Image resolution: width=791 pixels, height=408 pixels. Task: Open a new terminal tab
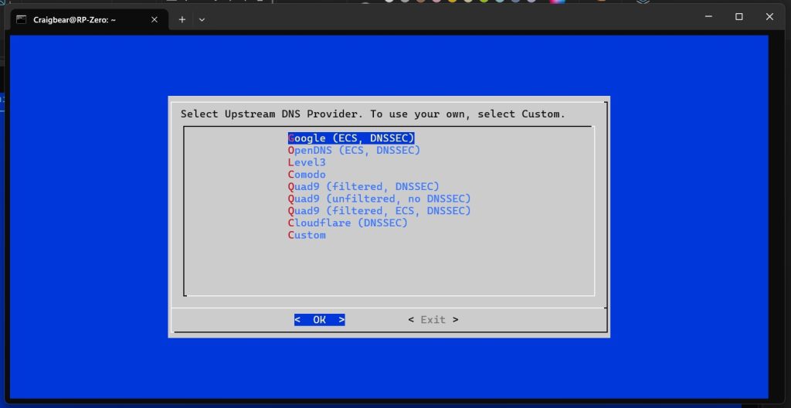point(182,19)
